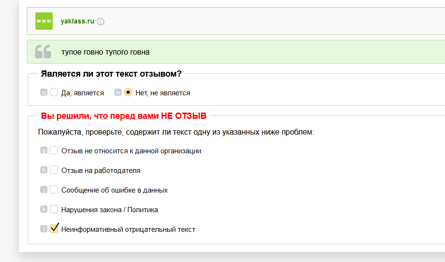
Task: Click the k hotkey badge
Action: (44, 209)
